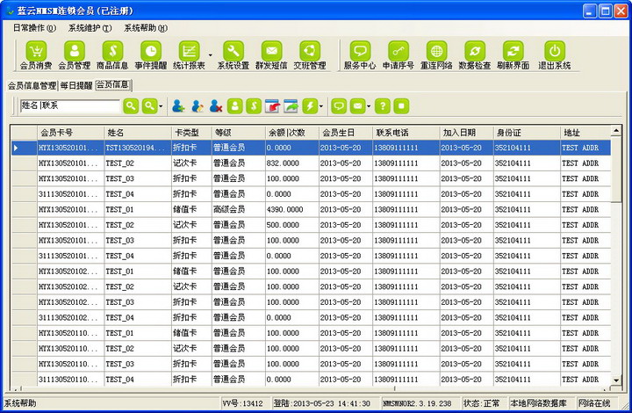Expand the 统计报表 dropdown arrow
The image size is (632, 413).
coord(211,55)
